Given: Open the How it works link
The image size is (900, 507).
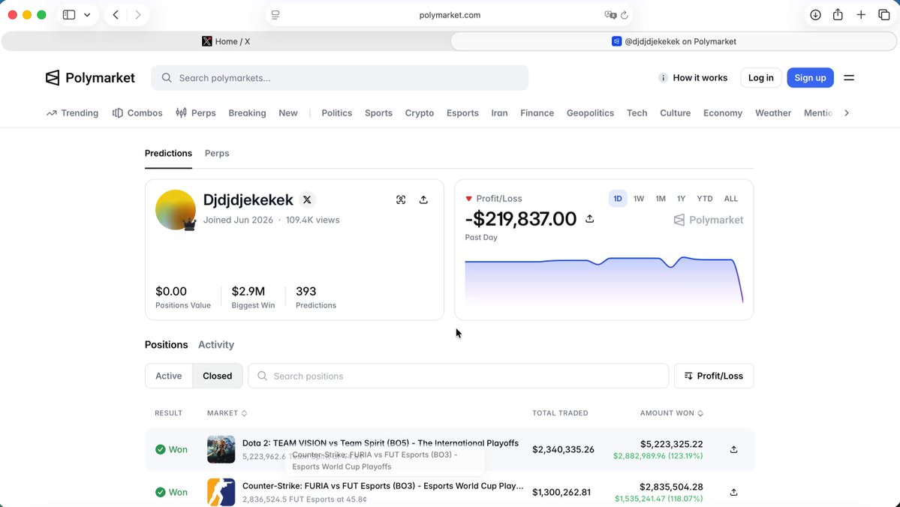Looking at the screenshot, I should [x=693, y=78].
